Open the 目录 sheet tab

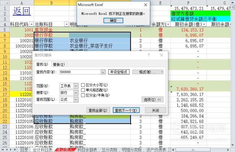click(x=24, y=149)
